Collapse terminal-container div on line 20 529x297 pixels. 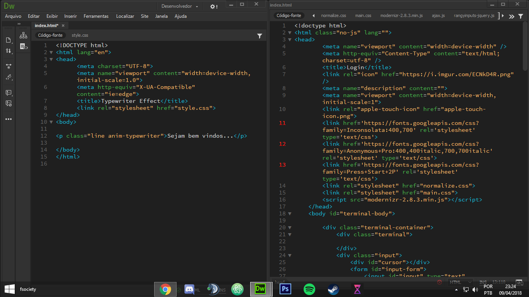point(290,227)
